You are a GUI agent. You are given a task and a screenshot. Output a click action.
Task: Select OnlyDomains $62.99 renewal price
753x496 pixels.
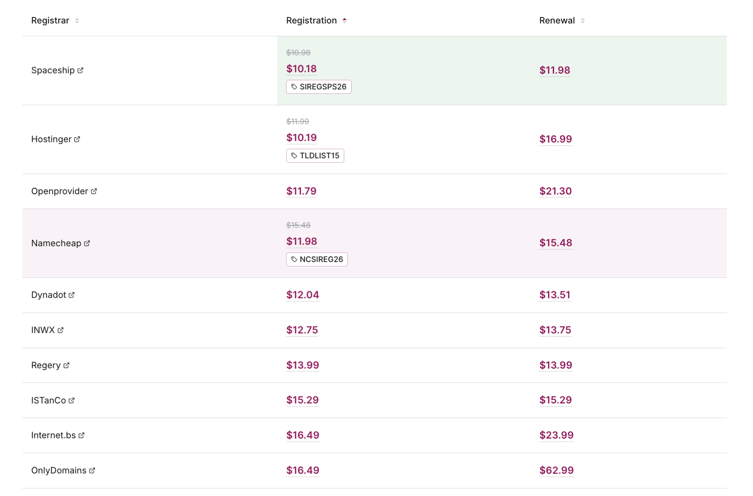point(557,471)
